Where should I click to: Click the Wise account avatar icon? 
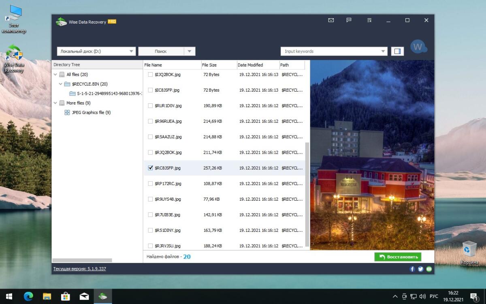point(419,47)
